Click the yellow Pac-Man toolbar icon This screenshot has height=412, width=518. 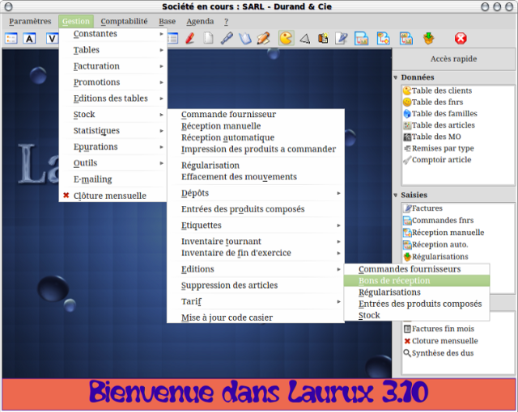[286, 38]
